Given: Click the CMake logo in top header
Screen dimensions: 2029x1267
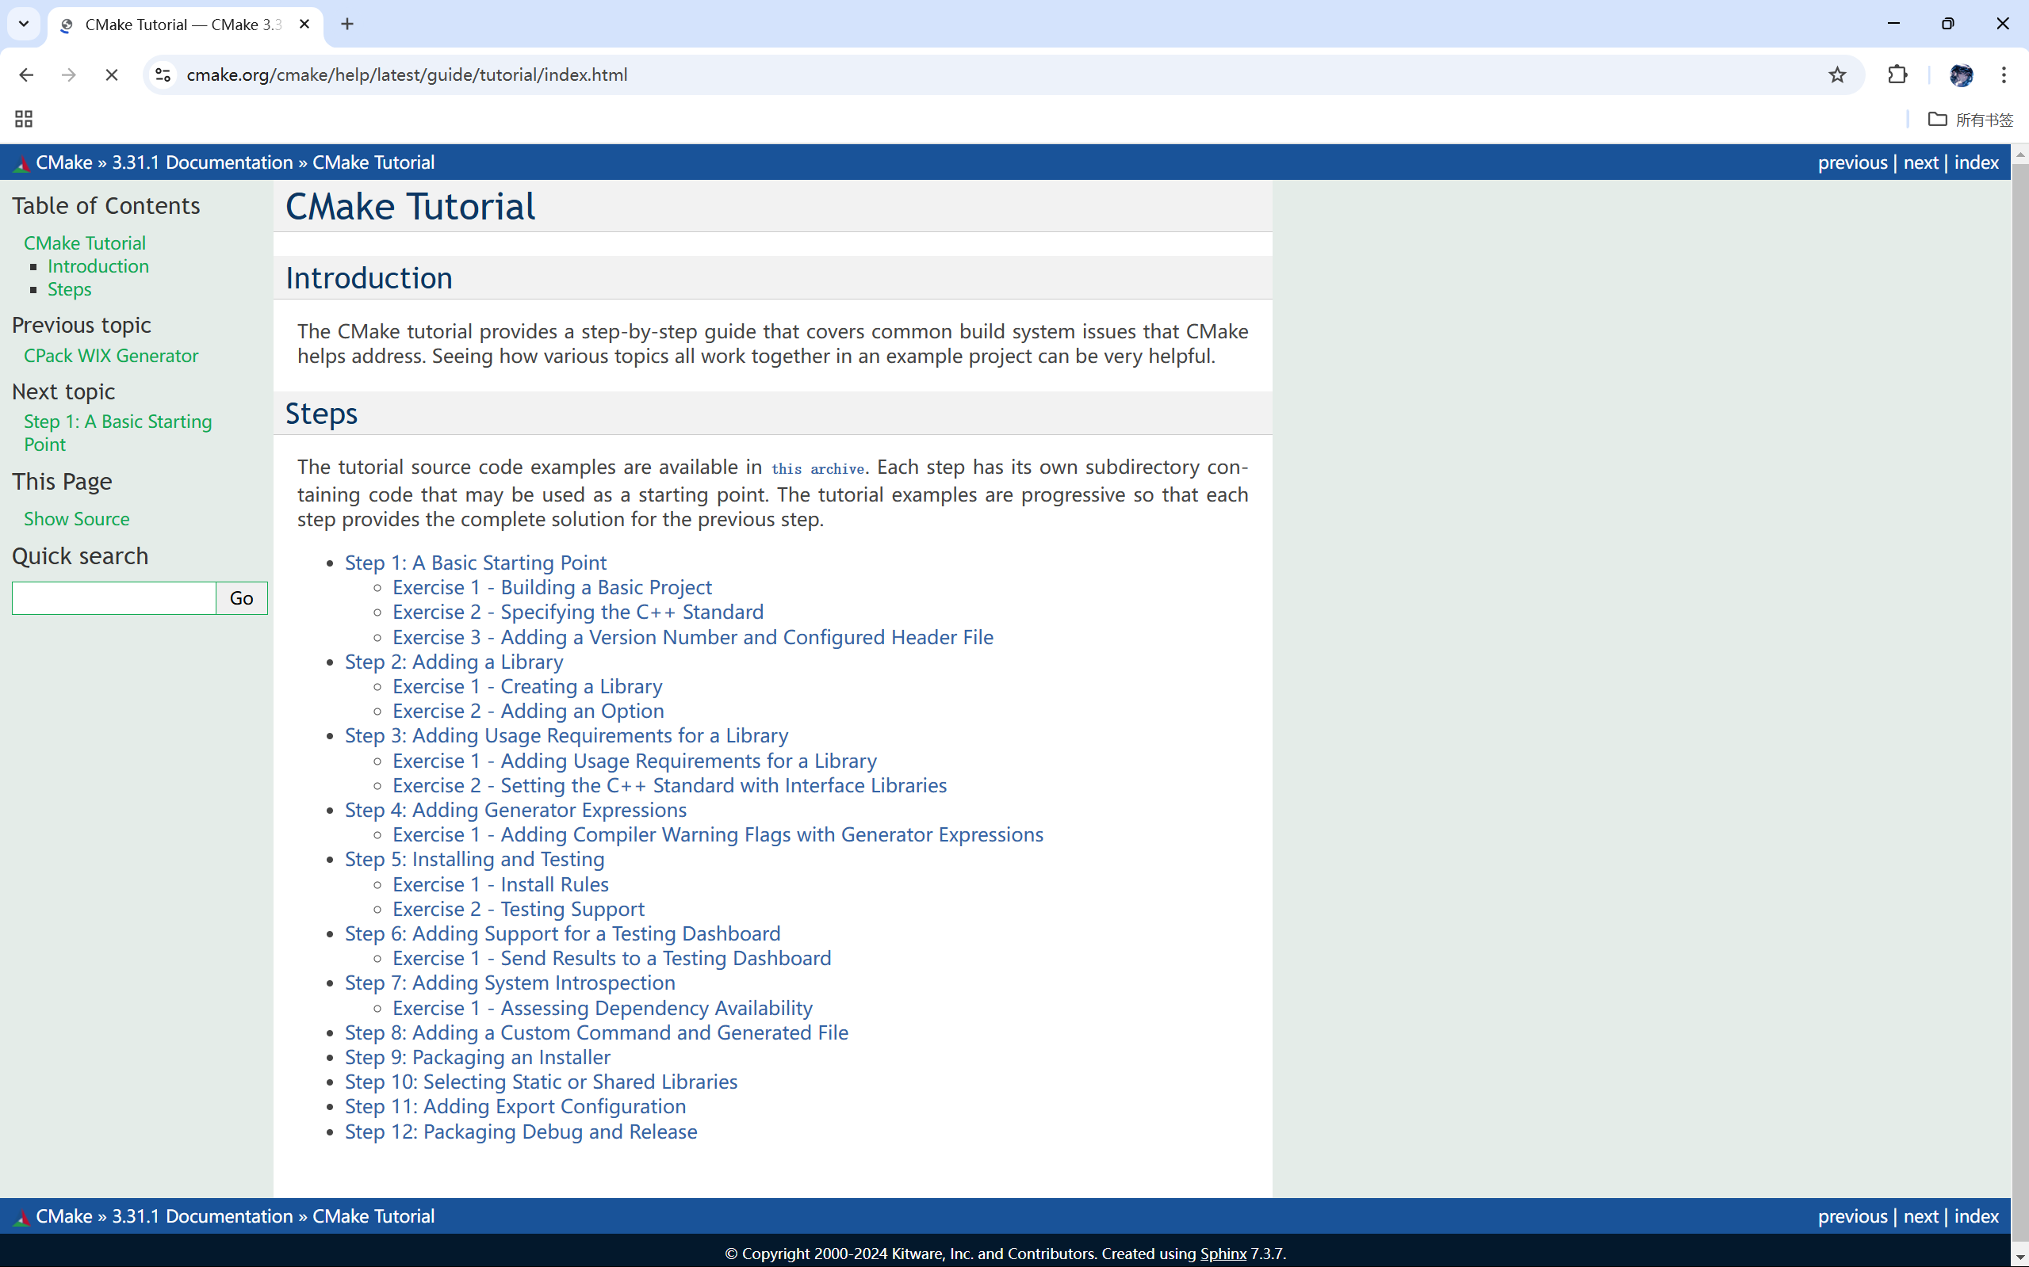Looking at the screenshot, I should 21,163.
